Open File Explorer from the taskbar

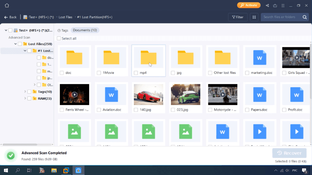53,171
